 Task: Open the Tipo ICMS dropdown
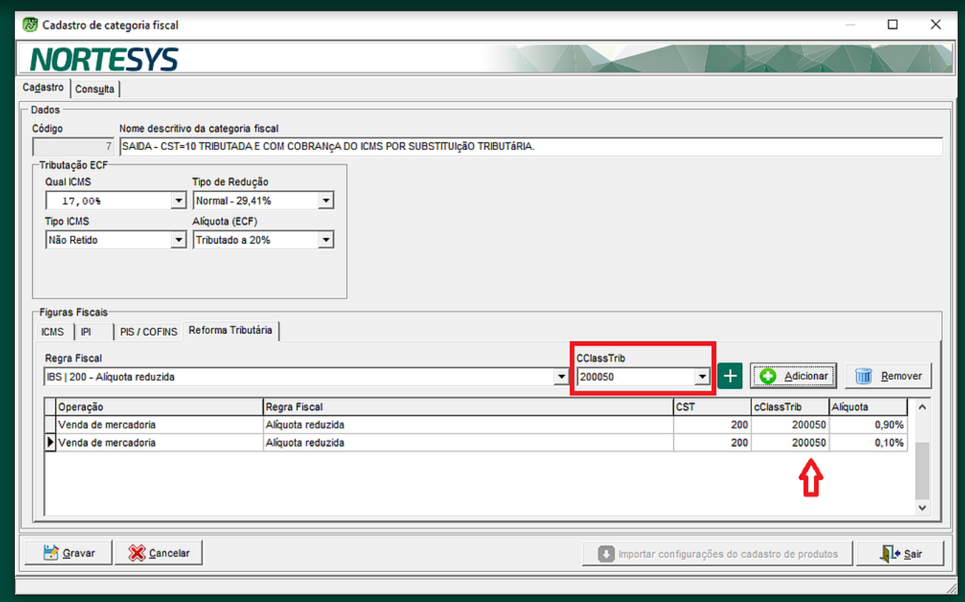click(x=179, y=240)
